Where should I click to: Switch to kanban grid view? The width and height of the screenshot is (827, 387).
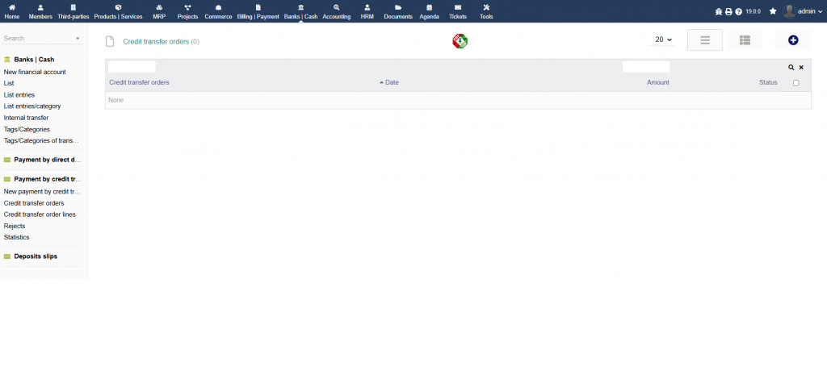point(745,40)
